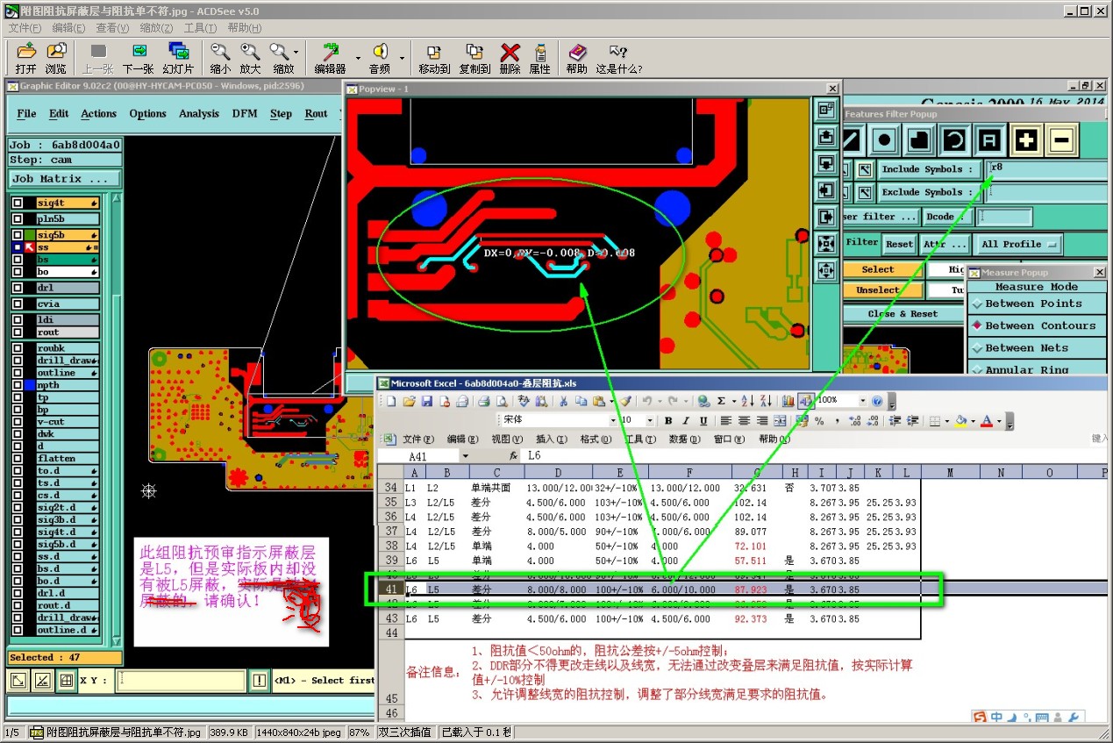Open ACDSee 查看 menu
This screenshot has height=743, width=1113.
112,28
